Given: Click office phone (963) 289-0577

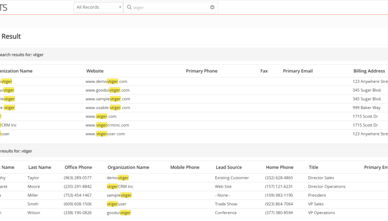Looking at the screenshot, I should (x=78, y=178).
